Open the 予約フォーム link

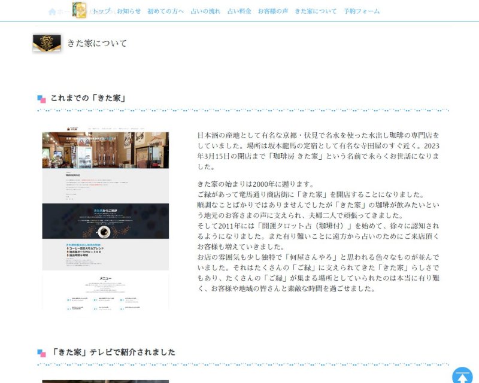(x=362, y=11)
